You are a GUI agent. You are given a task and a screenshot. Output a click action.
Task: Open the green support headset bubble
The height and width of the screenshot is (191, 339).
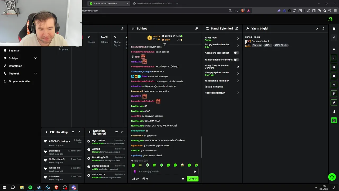pyautogui.click(x=332, y=177)
